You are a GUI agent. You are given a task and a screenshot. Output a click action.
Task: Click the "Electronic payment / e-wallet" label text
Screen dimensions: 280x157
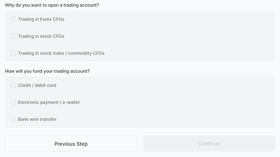tap(49, 102)
